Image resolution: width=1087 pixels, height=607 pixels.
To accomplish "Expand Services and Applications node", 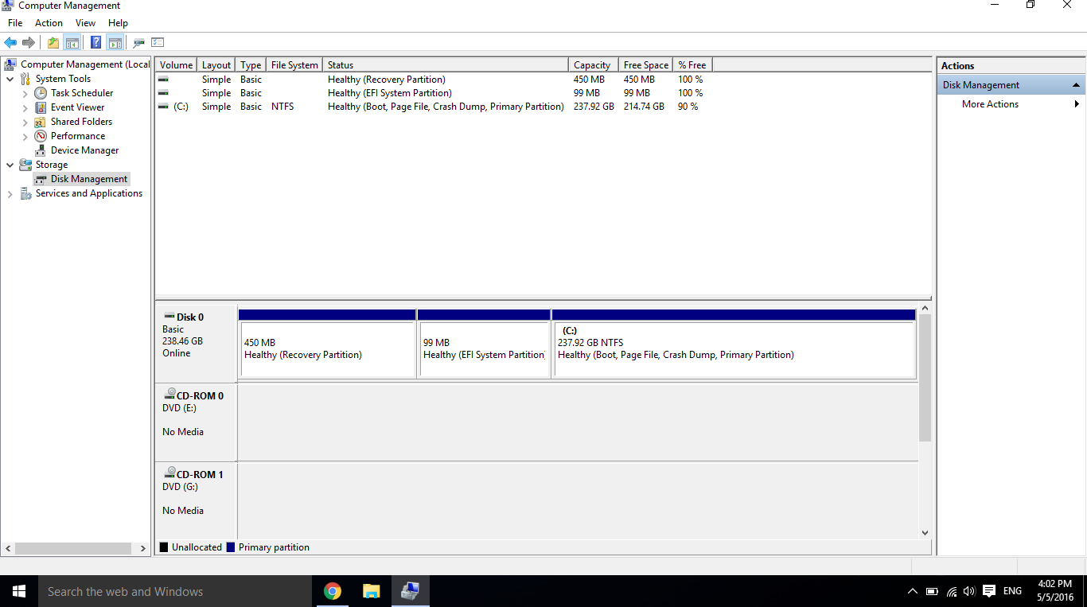I will (10, 193).
